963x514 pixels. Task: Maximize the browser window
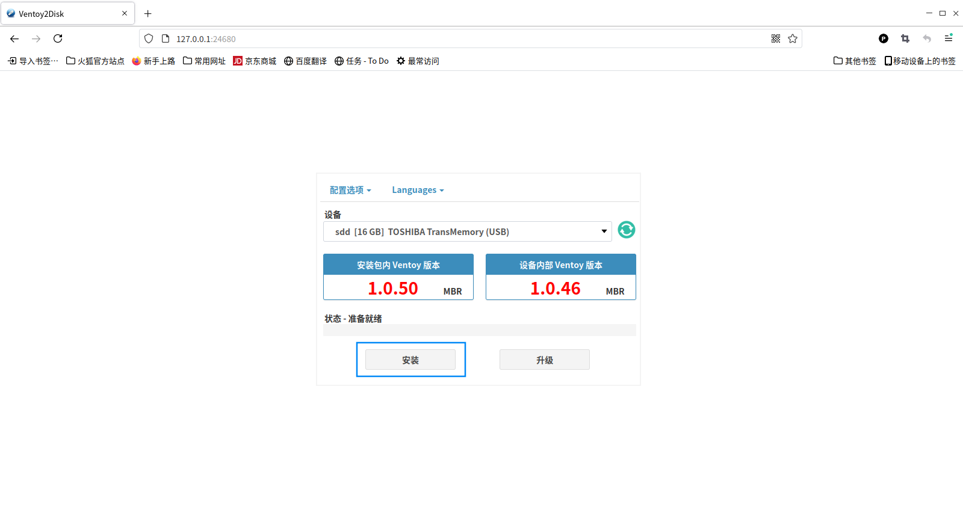pos(943,13)
